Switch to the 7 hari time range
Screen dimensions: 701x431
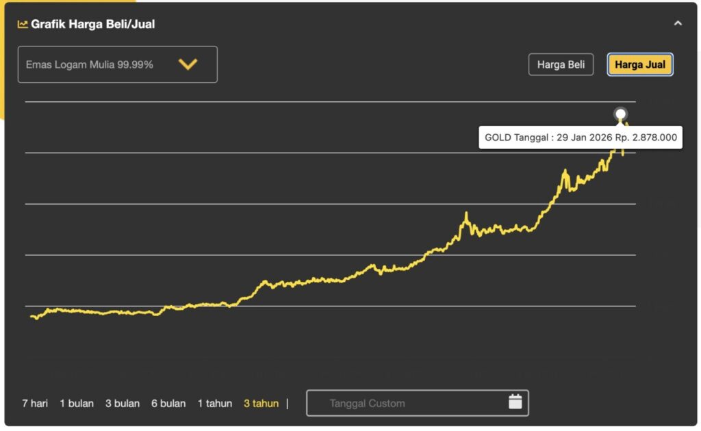pyautogui.click(x=35, y=403)
